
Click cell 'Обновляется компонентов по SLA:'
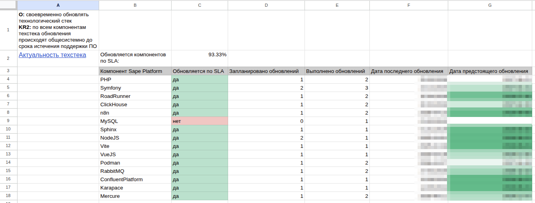[x=135, y=58]
